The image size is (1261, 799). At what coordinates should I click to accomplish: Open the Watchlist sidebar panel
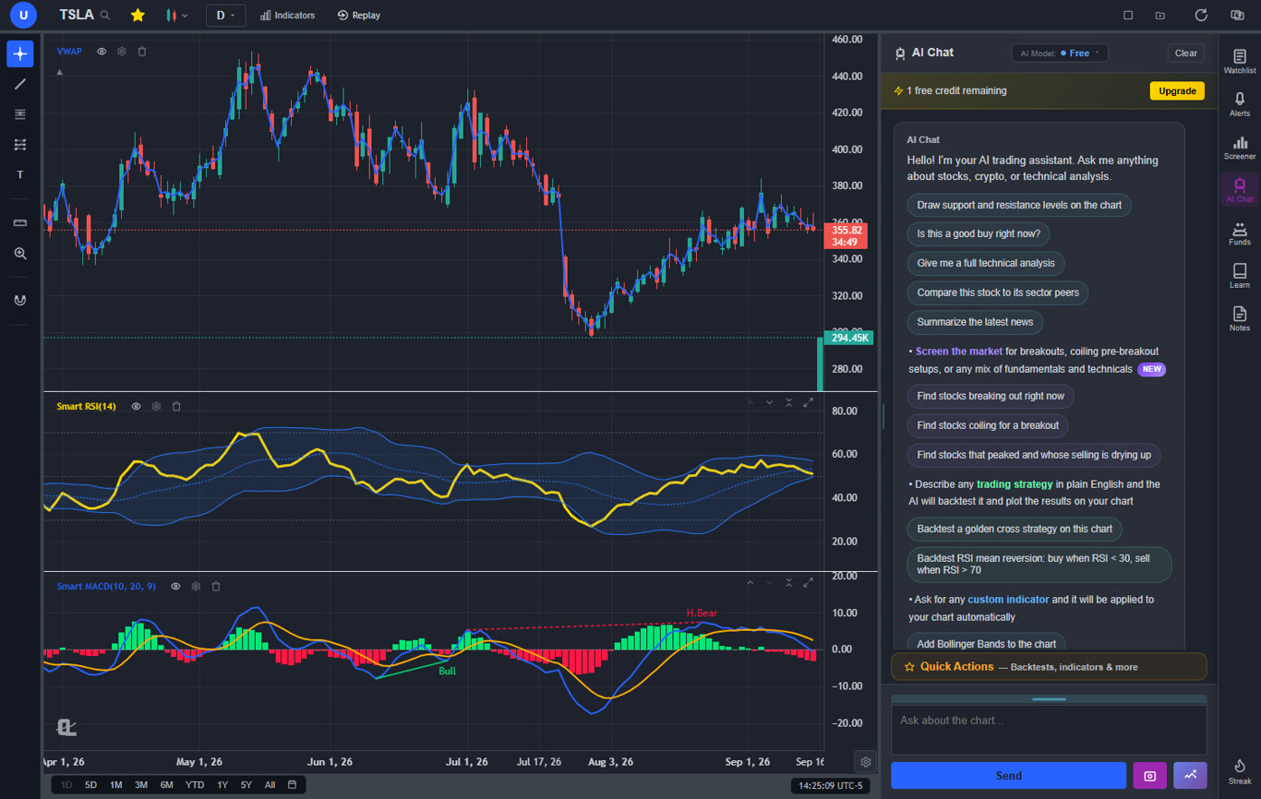tap(1240, 62)
